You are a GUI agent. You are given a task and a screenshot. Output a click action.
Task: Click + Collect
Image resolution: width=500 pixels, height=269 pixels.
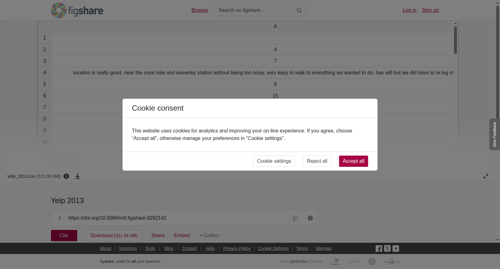[x=209, y=236]
